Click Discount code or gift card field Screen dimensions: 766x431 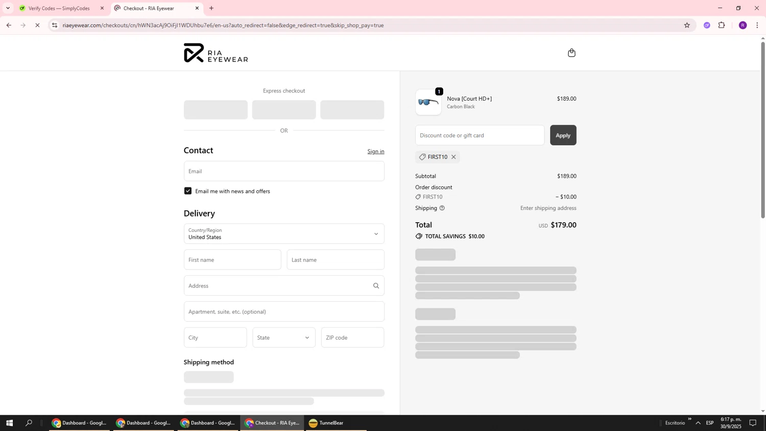[480, 135]
